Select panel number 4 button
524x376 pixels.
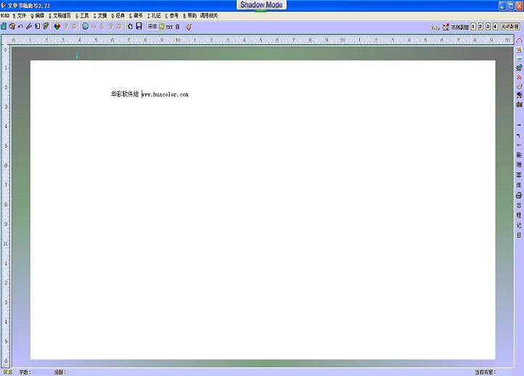pyautogui.click(x=495, y=26)
